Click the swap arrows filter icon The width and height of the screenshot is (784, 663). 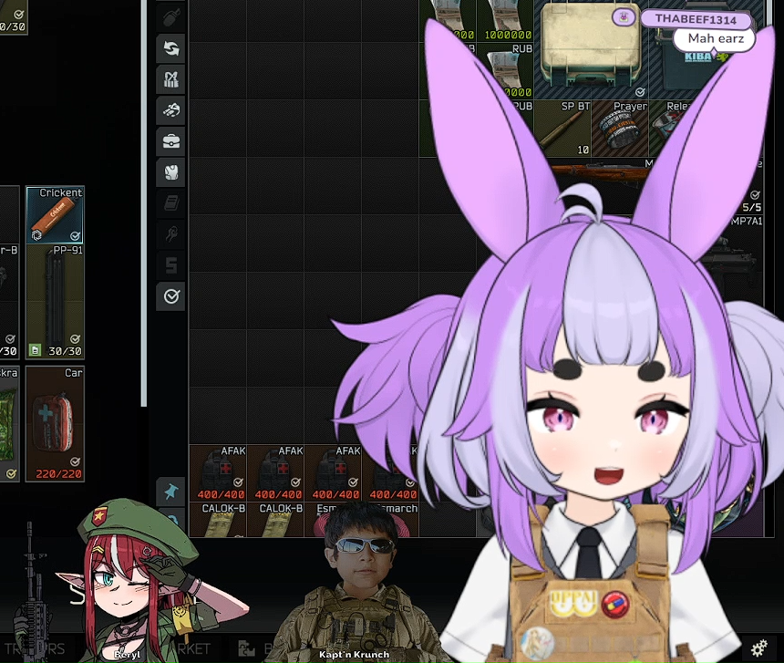tap(171, 48)
